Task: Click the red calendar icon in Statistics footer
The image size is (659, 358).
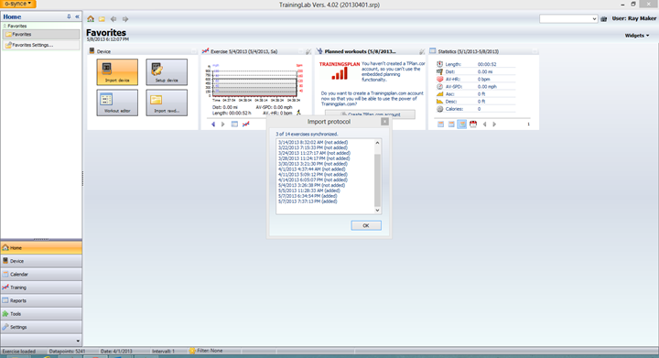Action: tap(473, 124)
